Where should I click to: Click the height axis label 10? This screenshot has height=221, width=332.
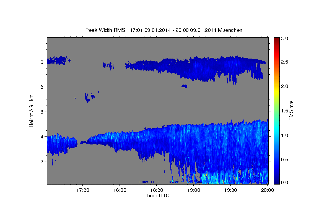pos(41,62)
